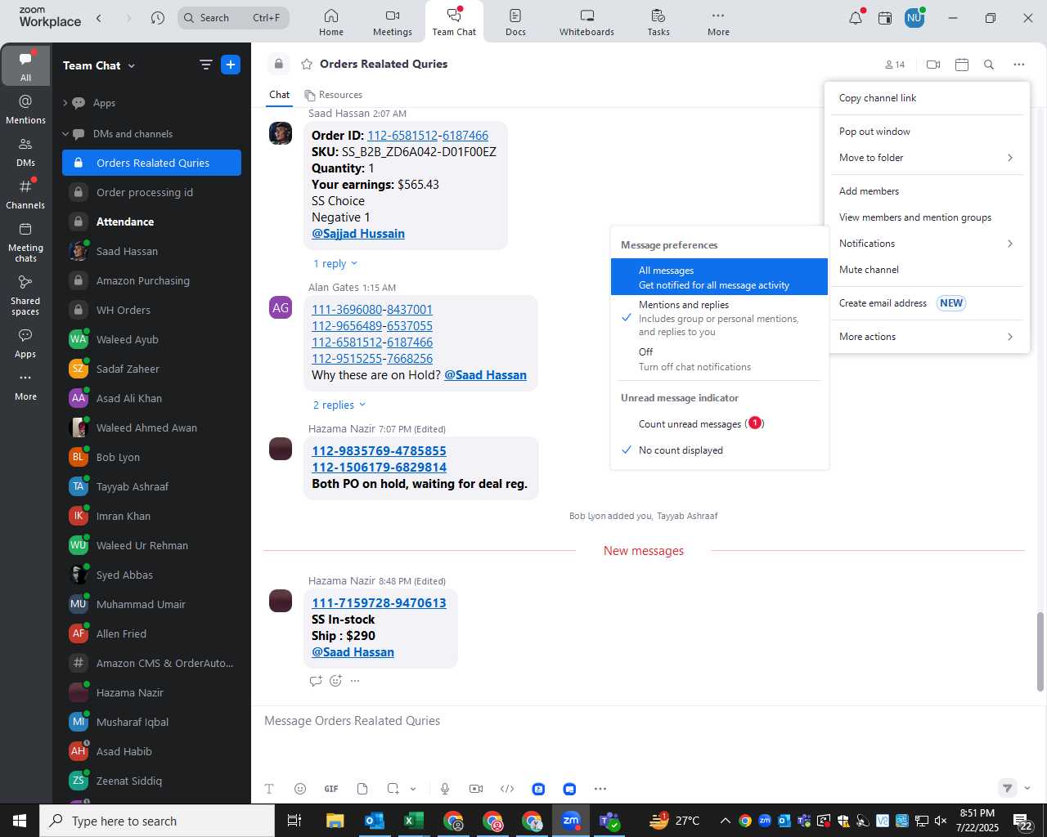Open Mentions in the left sidebar
1047x837 pixels.
point(25,110)
